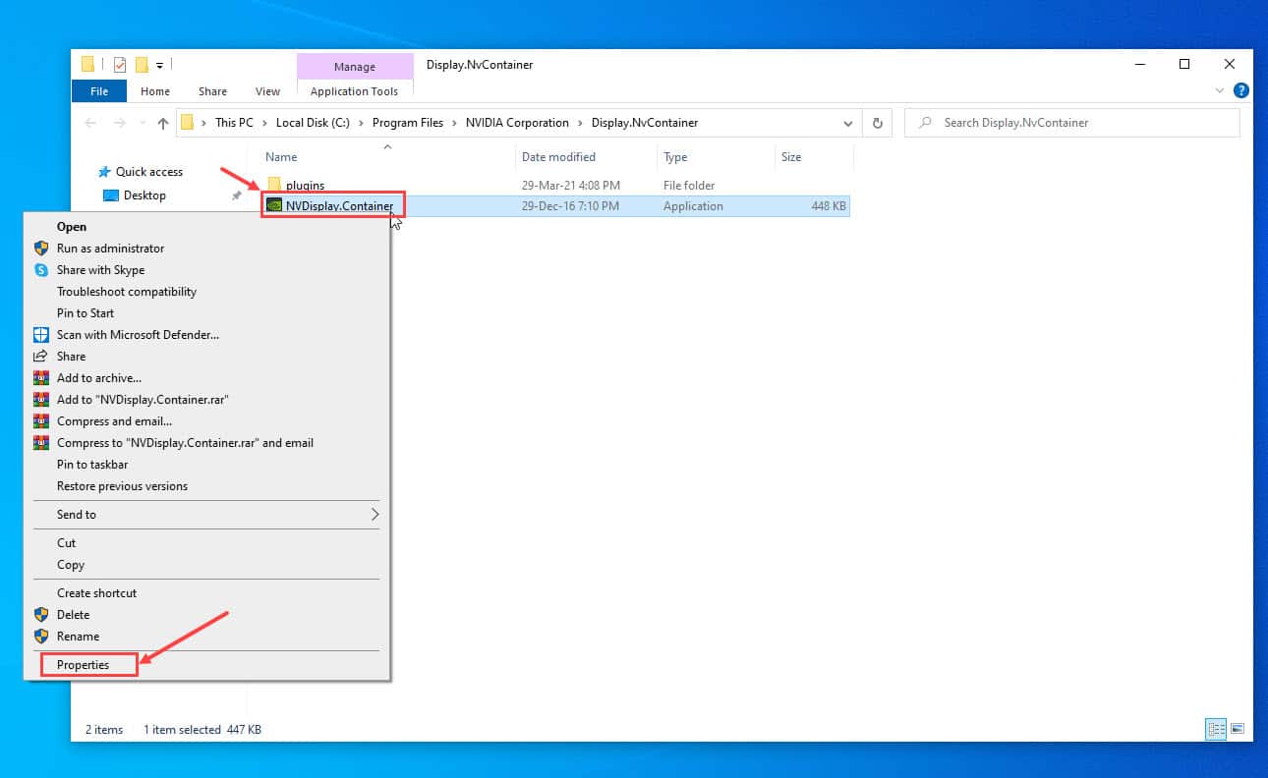
Task: Expand address bar history dropdown
Action: [x=847, y=124]
